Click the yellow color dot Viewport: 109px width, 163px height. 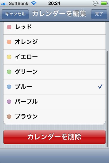[9, 57]
